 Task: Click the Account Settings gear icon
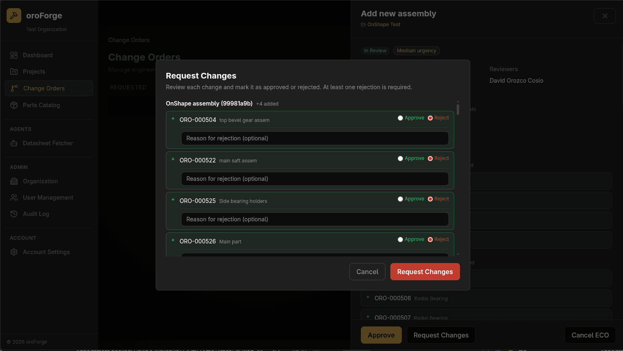click(x=14, y=252)
